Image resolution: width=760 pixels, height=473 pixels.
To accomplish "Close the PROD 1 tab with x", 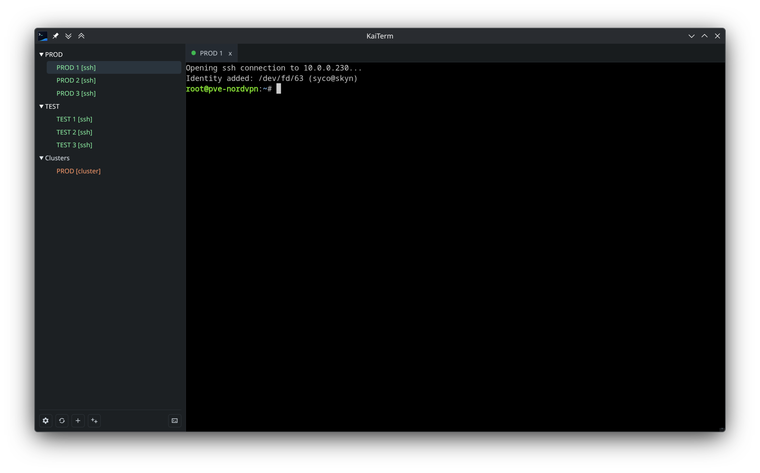I will (x=230, y=53).
